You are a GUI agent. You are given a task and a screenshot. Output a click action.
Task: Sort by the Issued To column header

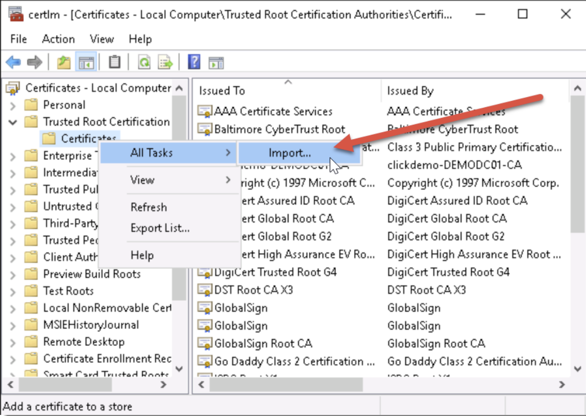pos(287,91)
